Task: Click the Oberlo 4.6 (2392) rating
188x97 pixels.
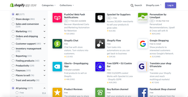Action: pyautogui.click(x=69, y=79)
